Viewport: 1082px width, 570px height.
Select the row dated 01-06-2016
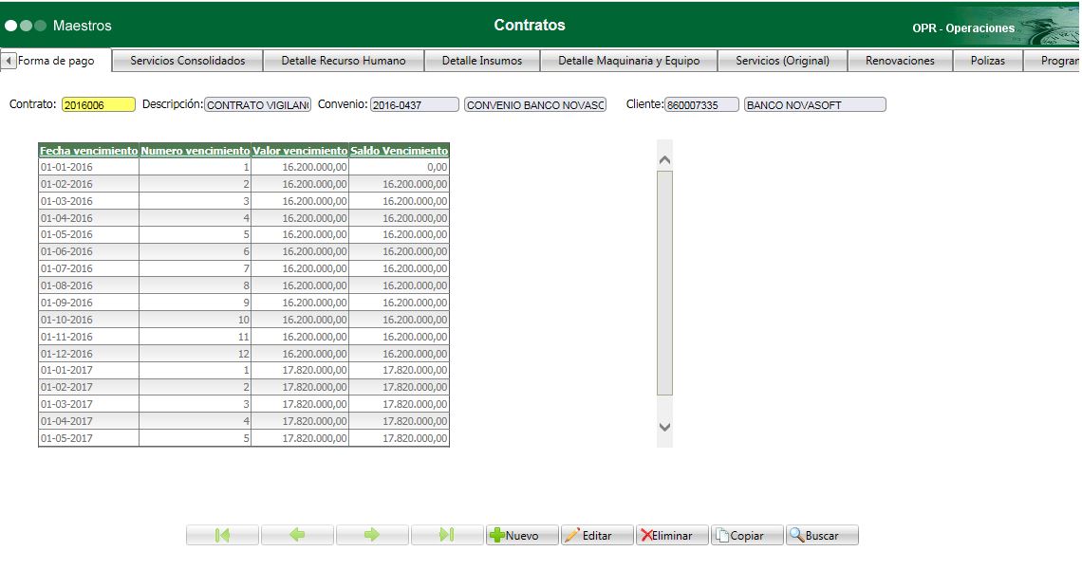[244, 251]
